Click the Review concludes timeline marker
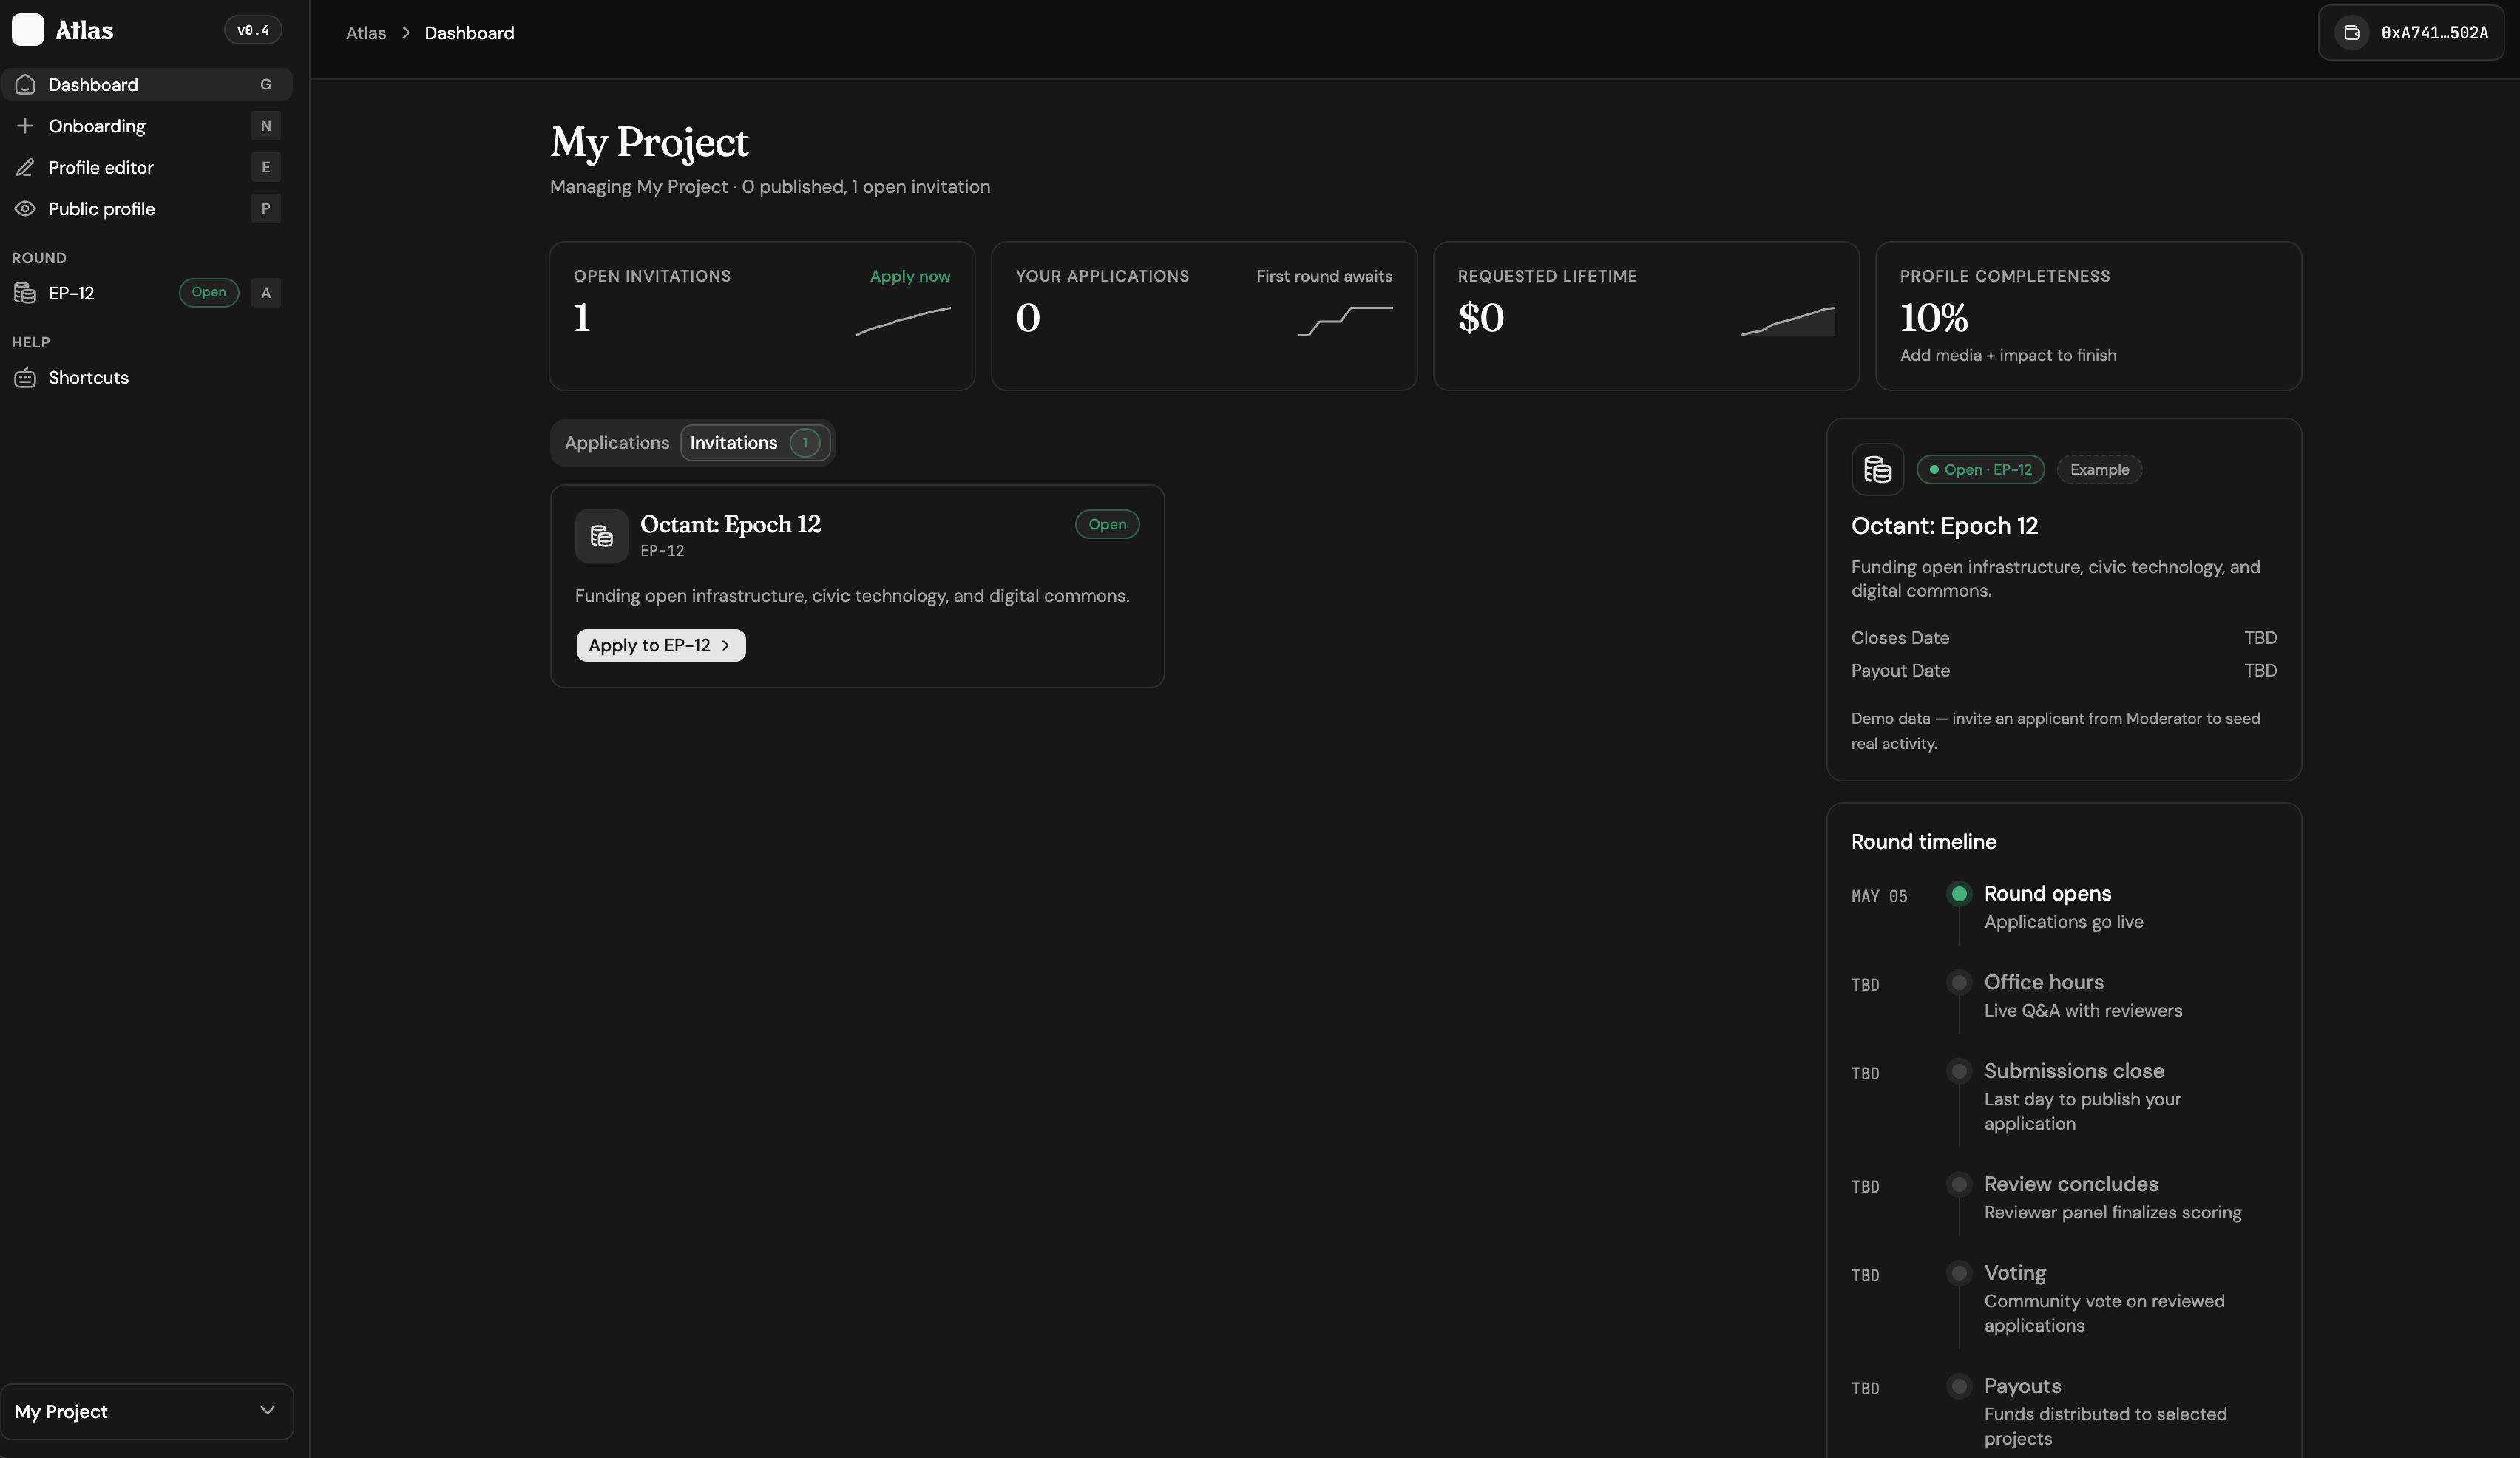Screen dimensions: 2520x1458 (1959, 1185)
